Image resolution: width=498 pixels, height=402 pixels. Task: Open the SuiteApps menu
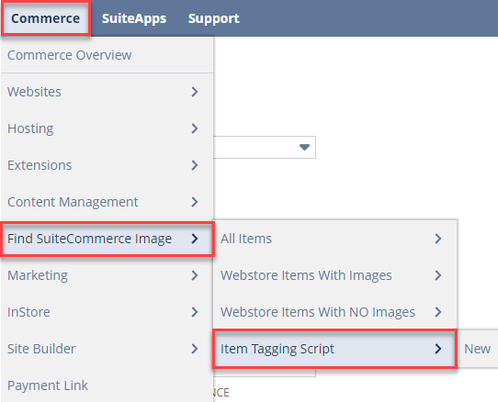[134, 18]
